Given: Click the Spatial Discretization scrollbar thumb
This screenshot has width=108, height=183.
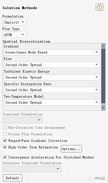Looking at the screenshot, I should (103, 76).
